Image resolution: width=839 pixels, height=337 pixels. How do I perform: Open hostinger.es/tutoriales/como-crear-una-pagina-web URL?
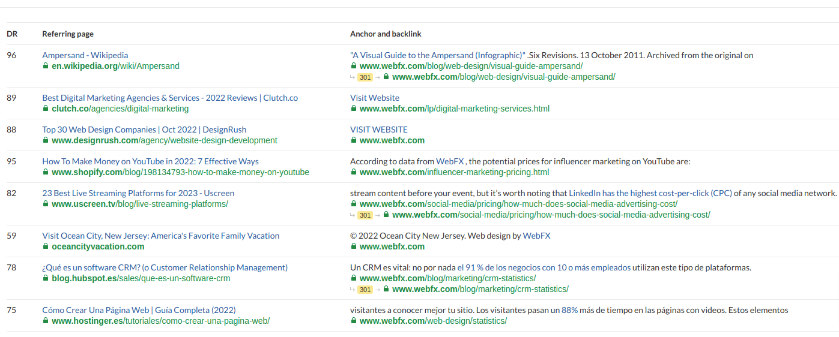(x=161, y=321)
